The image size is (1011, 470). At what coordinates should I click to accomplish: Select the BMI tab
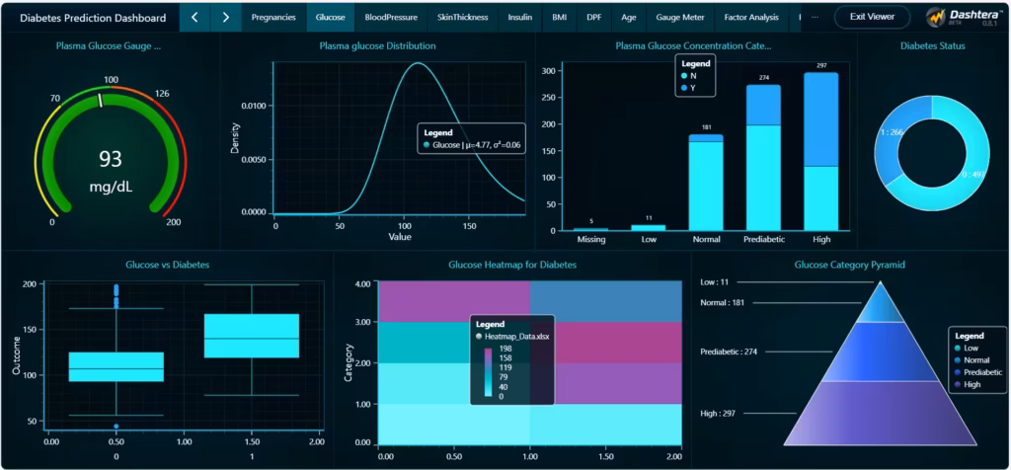[x=560, y=18]
